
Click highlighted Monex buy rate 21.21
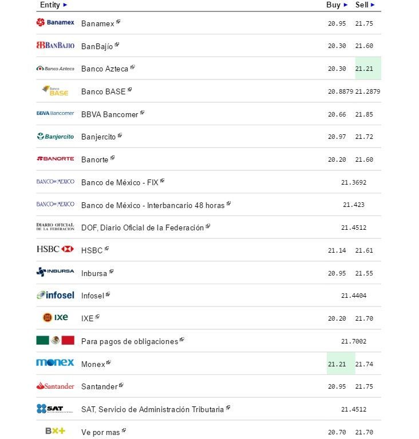[337, 364]
